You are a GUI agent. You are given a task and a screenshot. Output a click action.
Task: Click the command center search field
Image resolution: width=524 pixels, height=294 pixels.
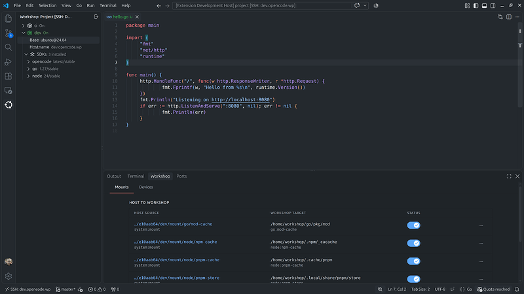(x=262, y=6)
